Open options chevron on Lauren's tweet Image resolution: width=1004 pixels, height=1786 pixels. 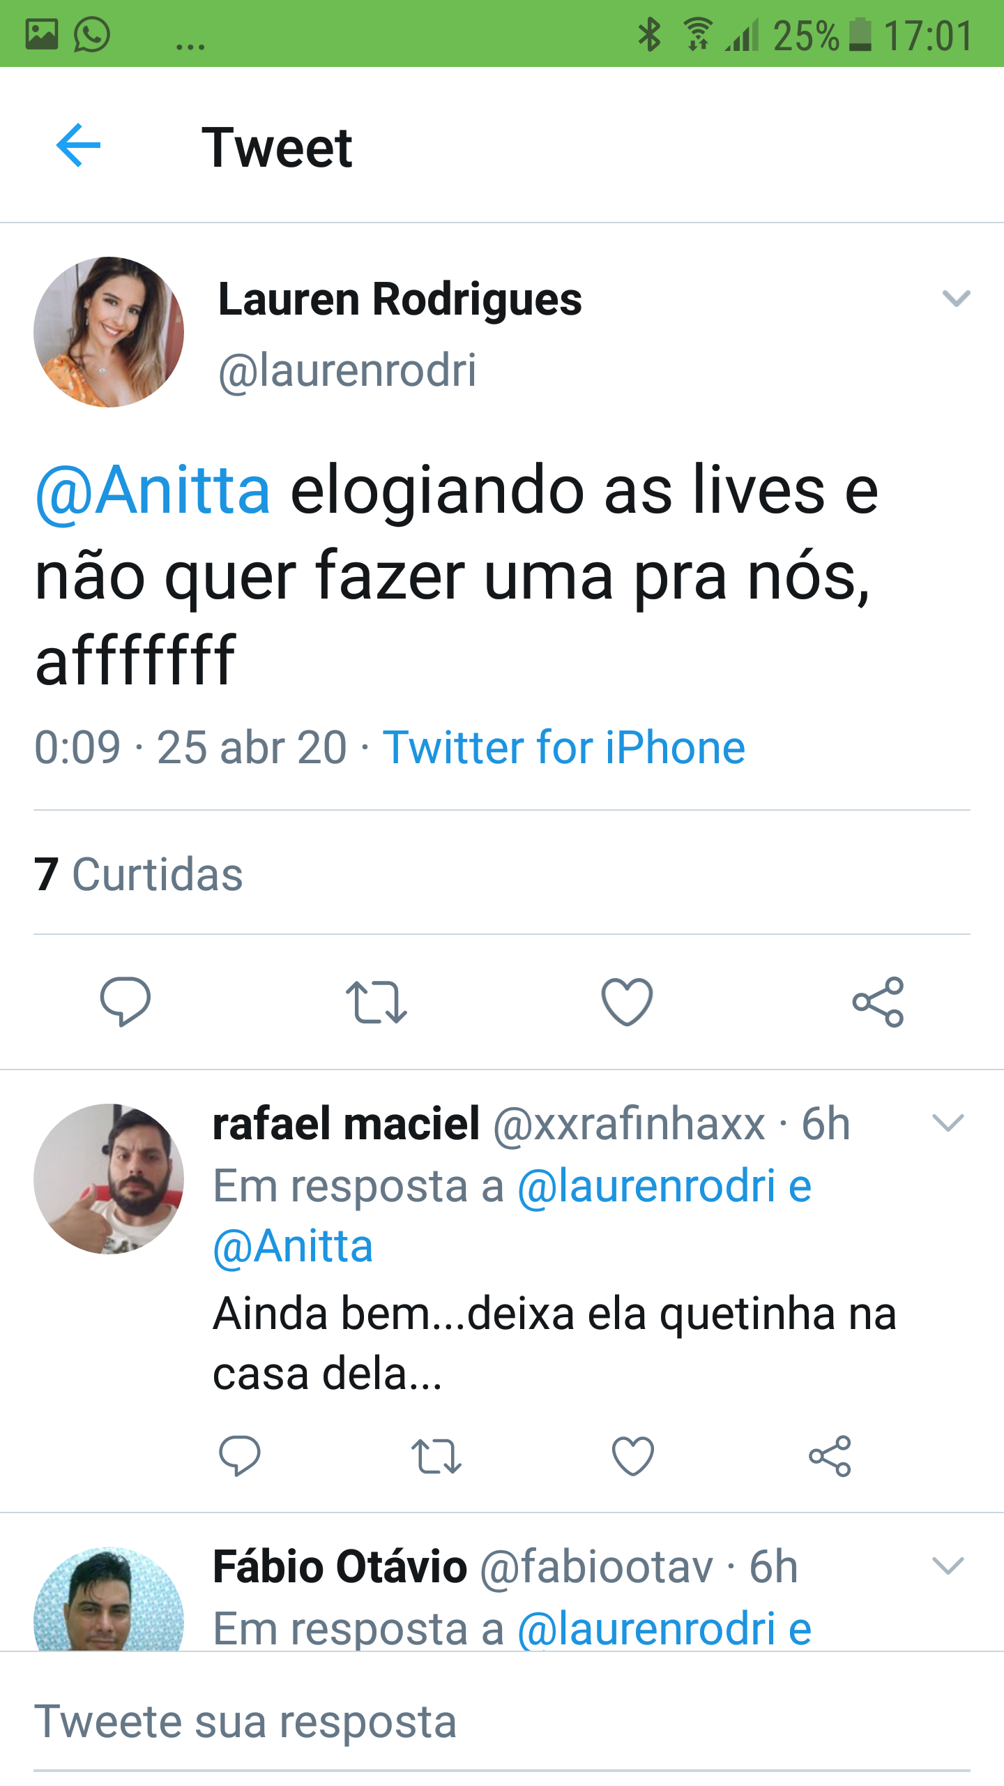point(956,299)
